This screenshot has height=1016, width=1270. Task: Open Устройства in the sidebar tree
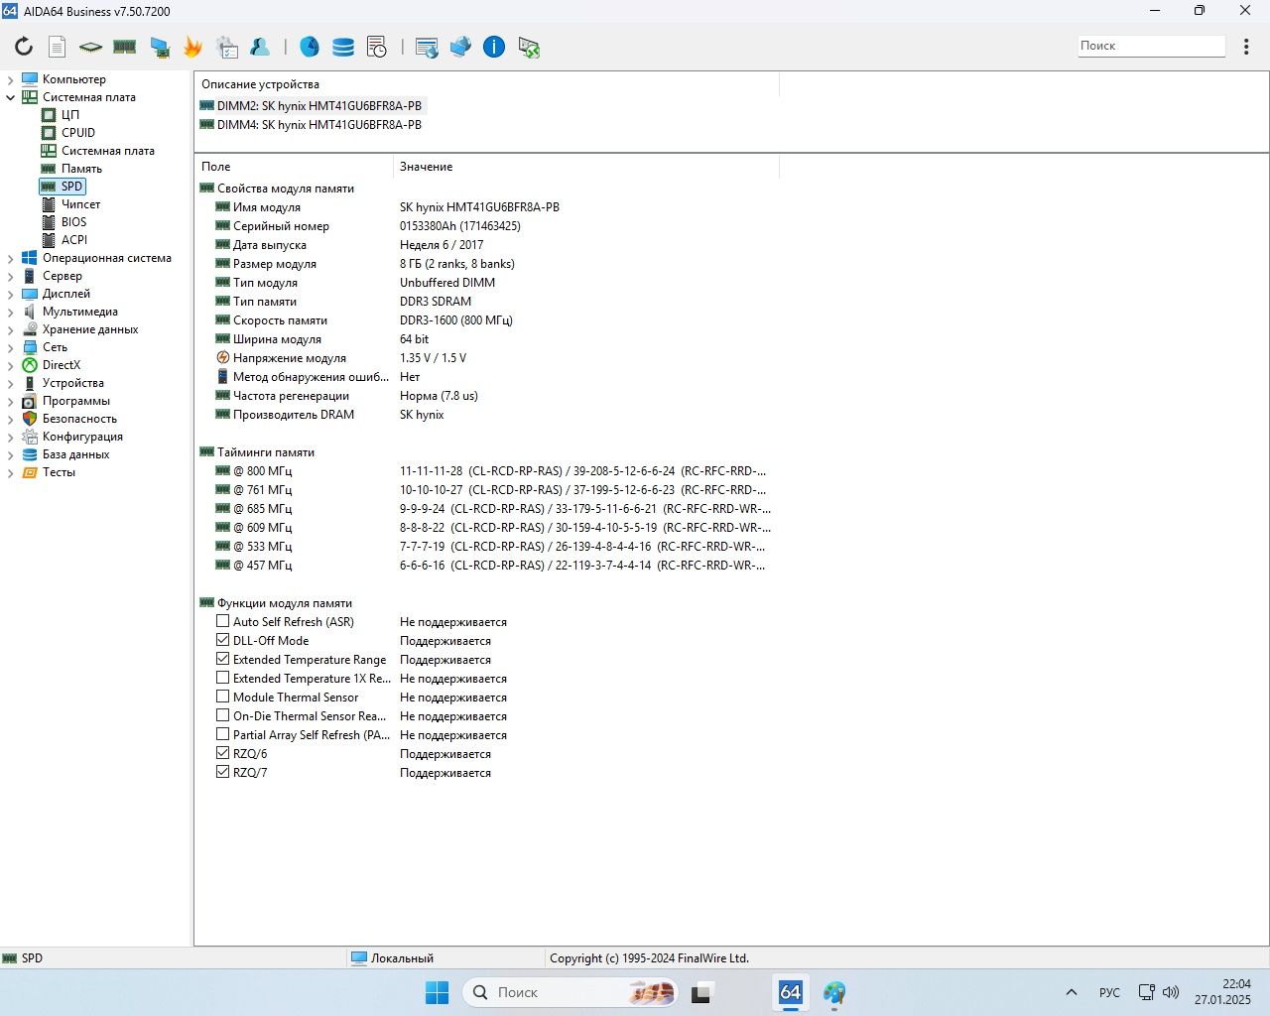coord(72,383)
